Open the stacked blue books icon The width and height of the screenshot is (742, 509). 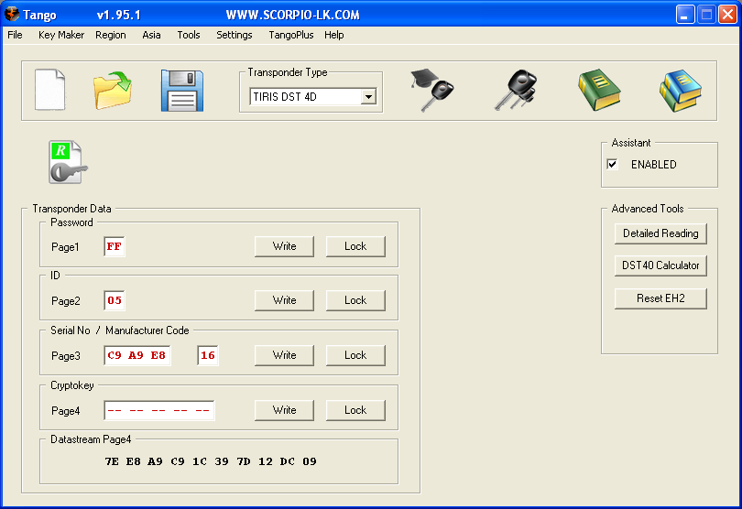(680, 90)
